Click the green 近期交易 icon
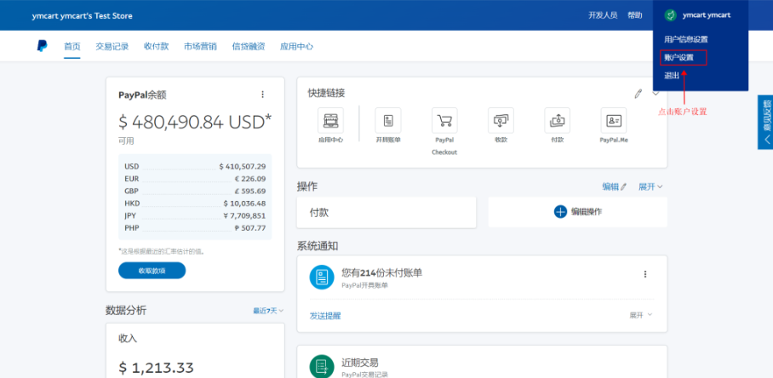Screen dimensions: 773x378 pos(322,367)
